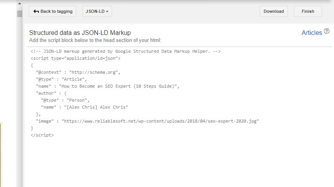Click the closing </script> tag line
The image size is (334, 187).
(x=42, y=135)
